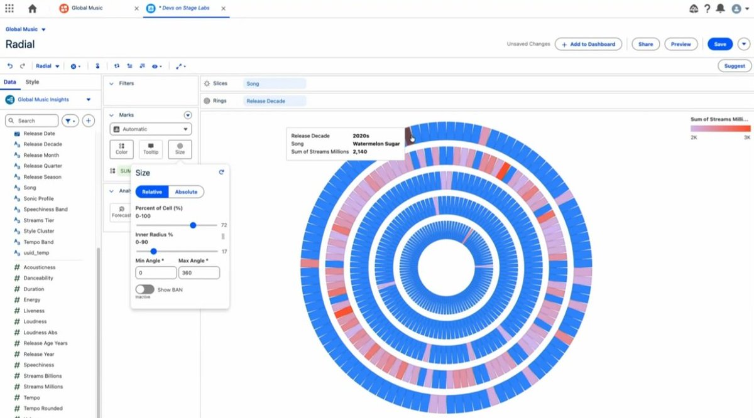Open the dropdown arrow next to Save
This screenshot has width=754, height=418.
[744, 44]
